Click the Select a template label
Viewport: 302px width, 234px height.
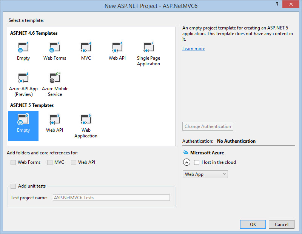click(x=26, y=20)
